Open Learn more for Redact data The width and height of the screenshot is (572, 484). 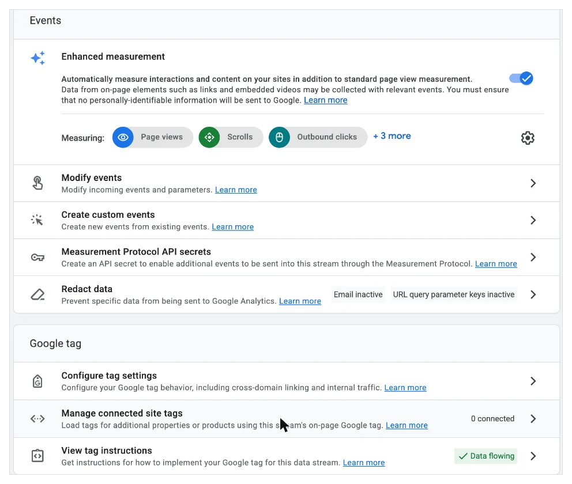[300, 301]
